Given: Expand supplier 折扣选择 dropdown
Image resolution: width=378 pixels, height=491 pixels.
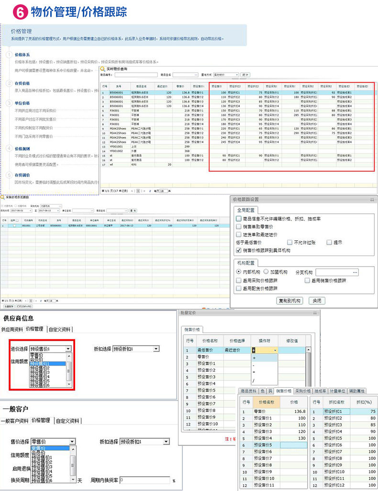Looking at the screenshot, I should point(156,349).
